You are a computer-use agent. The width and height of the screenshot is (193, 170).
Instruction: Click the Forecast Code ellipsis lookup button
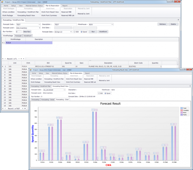[40, 24]
